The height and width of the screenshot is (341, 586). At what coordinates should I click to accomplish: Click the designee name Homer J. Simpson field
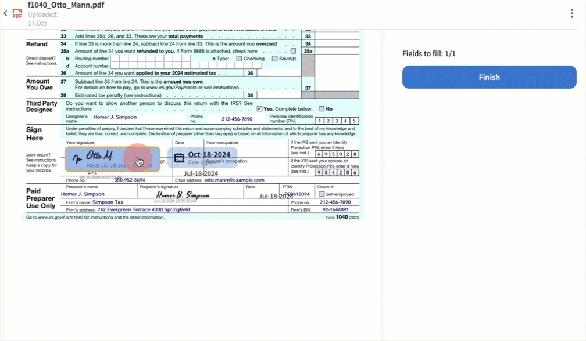pos(115,117)
